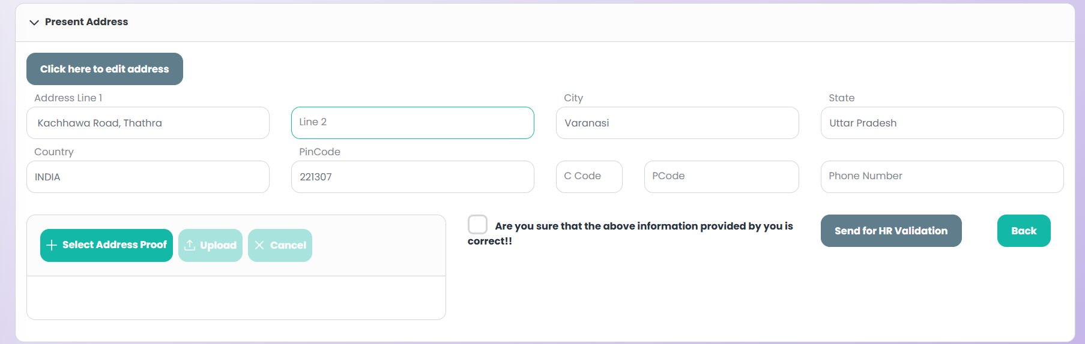This screenshot has width=1085, height=344.
Task: Tick the information is correct checkbox
Action: click(x=477, y=225)
